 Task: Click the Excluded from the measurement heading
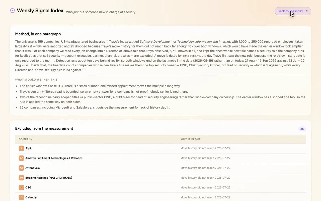click(x=44, y=128)
